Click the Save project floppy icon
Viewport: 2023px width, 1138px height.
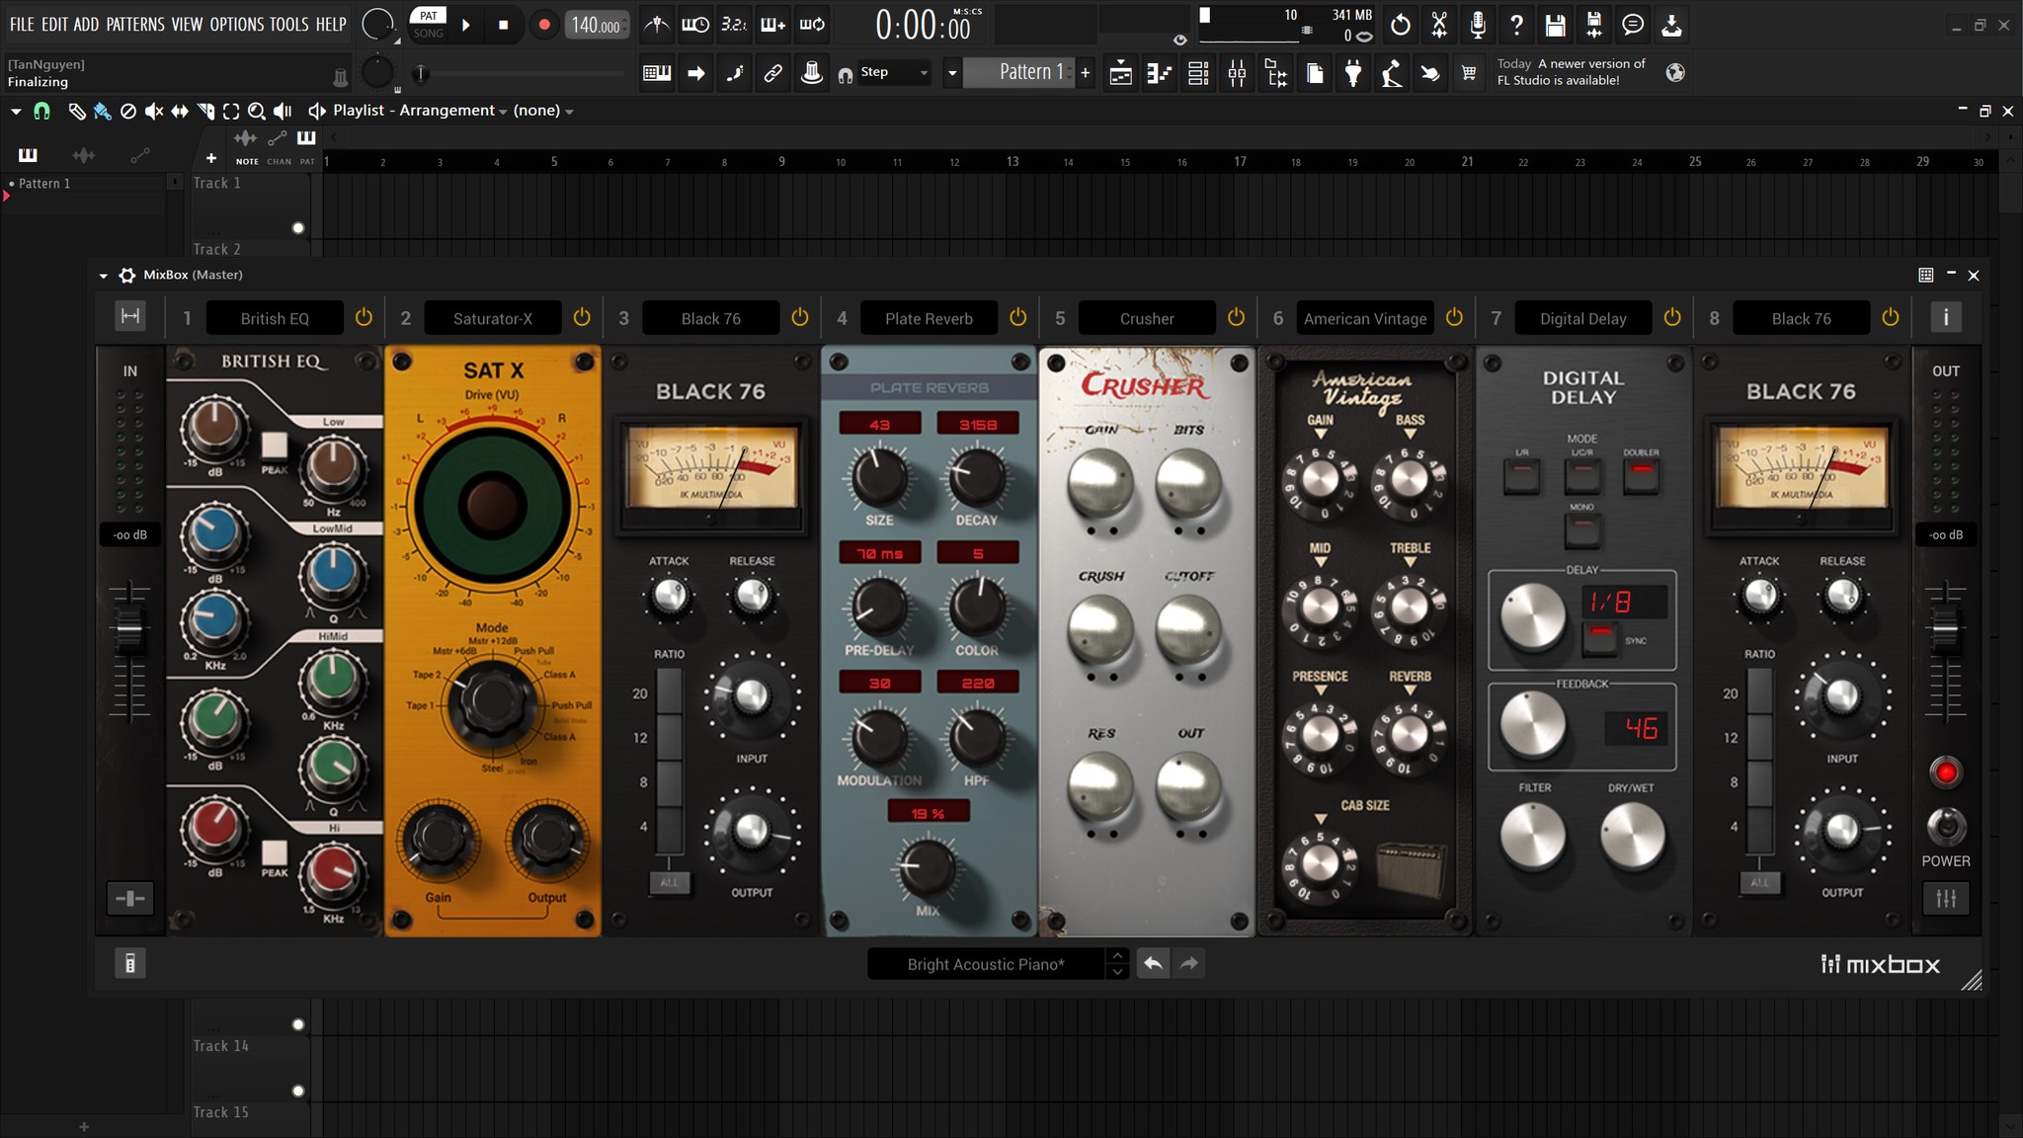(1555, 25)
